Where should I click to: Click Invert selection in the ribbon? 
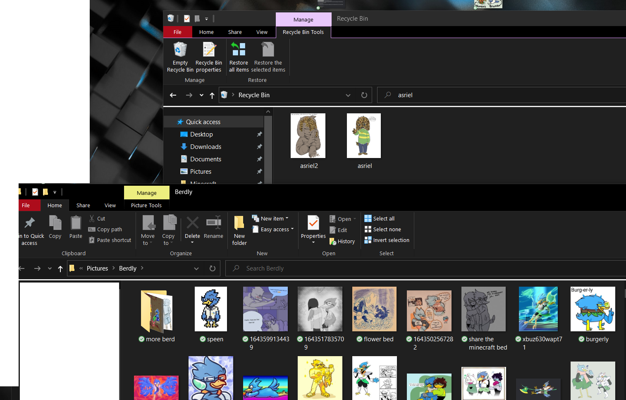point(387,240)
